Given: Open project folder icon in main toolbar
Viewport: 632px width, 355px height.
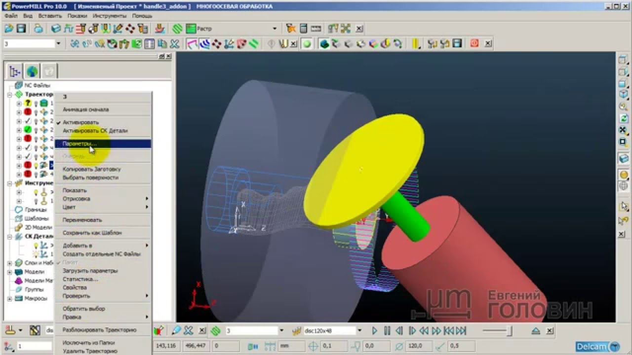Looking at the screenshot, I should click(x=9, y=29).
